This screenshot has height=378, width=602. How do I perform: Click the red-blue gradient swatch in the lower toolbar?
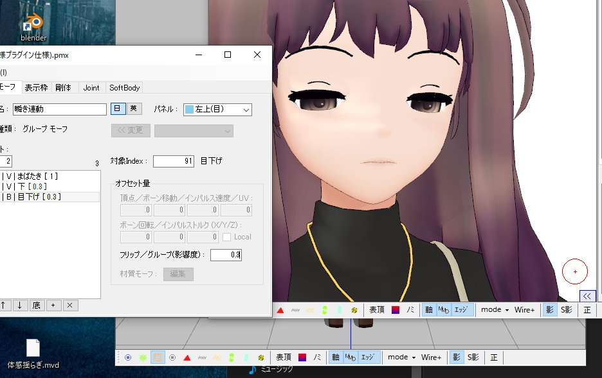coord(302,357)
